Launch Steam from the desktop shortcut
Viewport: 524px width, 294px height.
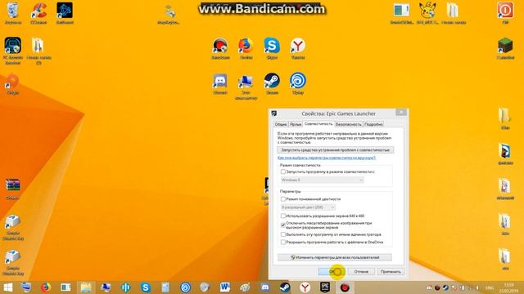(x=272, y=84)
